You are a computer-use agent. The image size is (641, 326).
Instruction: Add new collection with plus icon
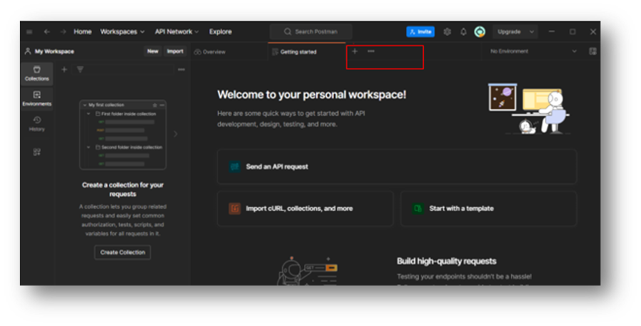[x=64, y=70]
